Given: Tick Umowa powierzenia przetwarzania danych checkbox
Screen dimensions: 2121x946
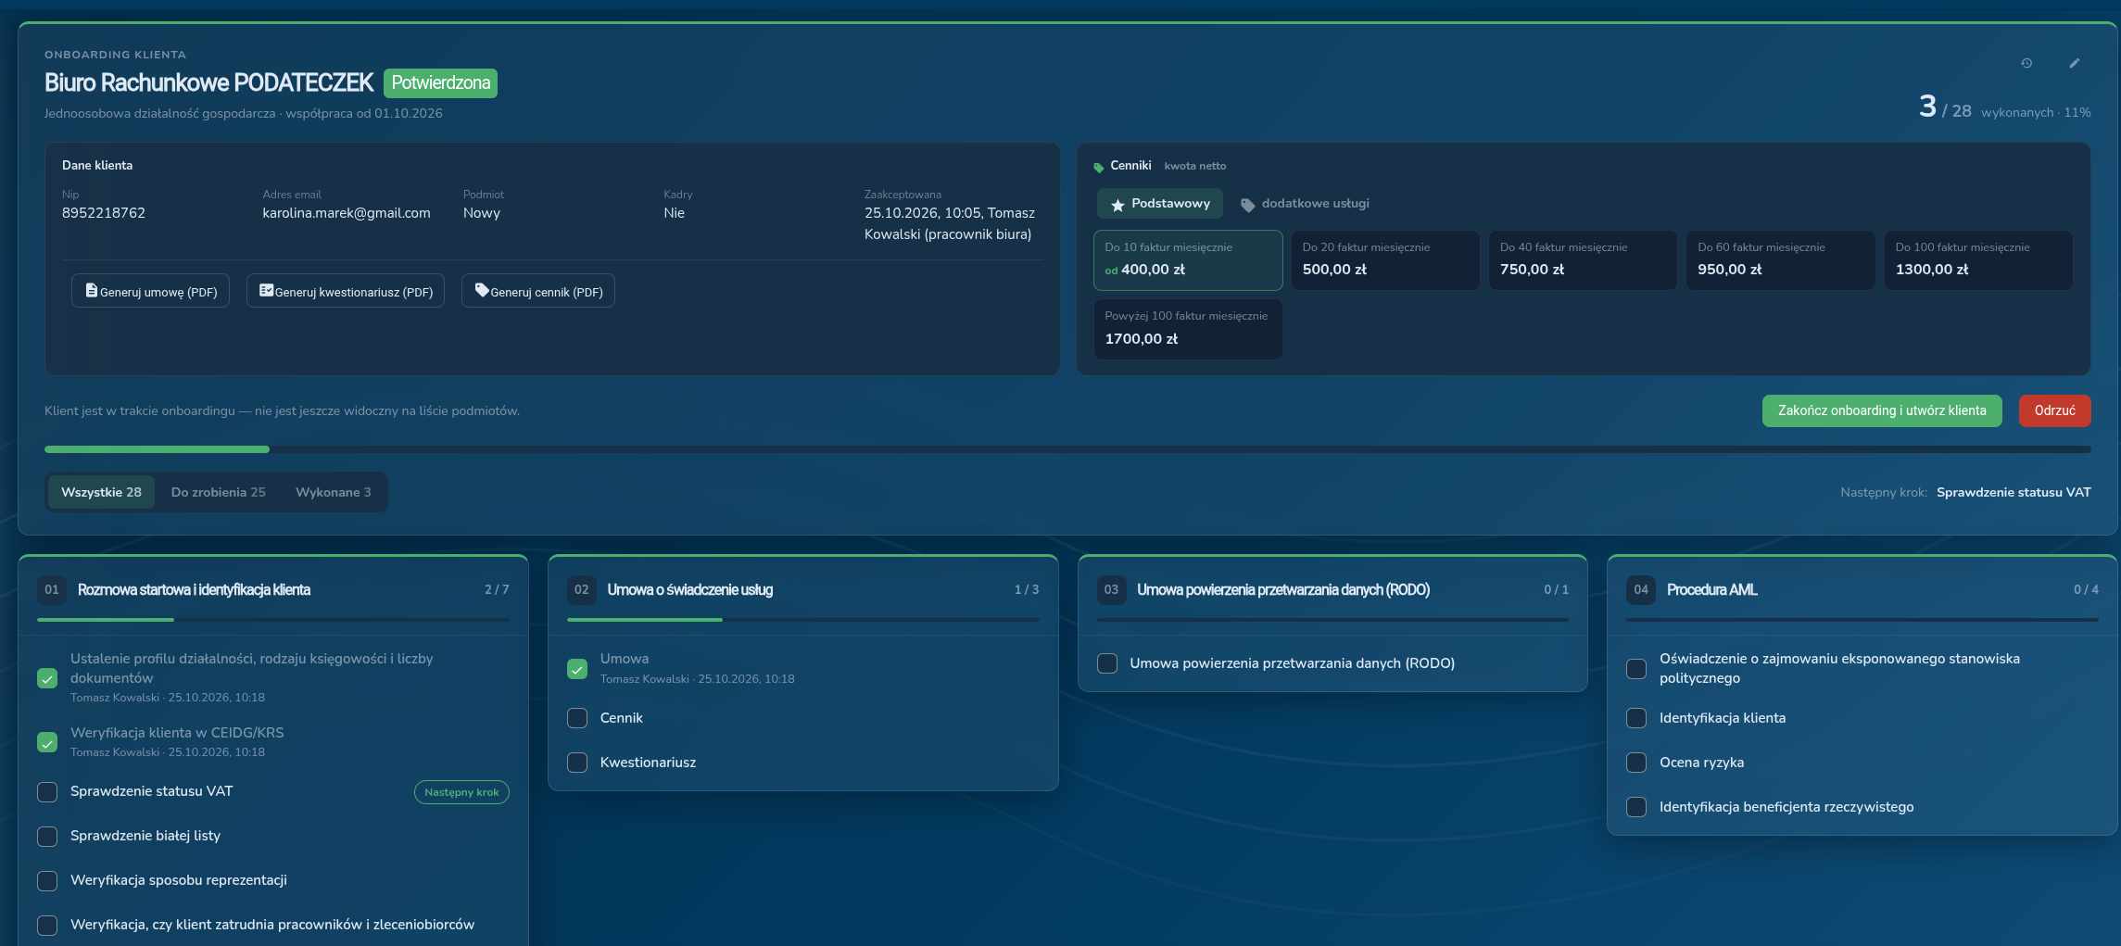Looking at the screenshot, I should click(1107, 663).
